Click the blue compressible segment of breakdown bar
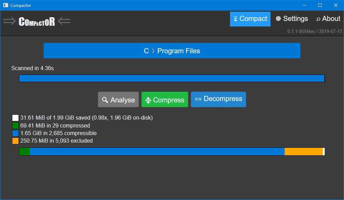The image size is (344, 200). pyautogui.click(x=157, y=152)
